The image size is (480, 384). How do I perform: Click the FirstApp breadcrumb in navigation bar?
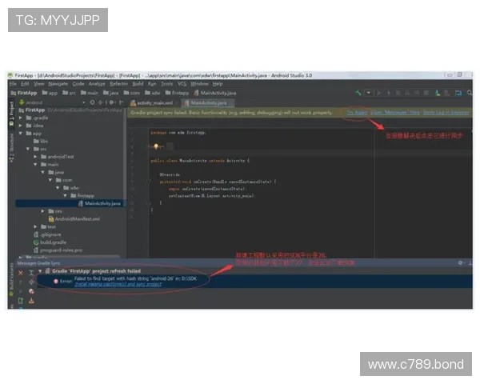[x=24, y=93]
